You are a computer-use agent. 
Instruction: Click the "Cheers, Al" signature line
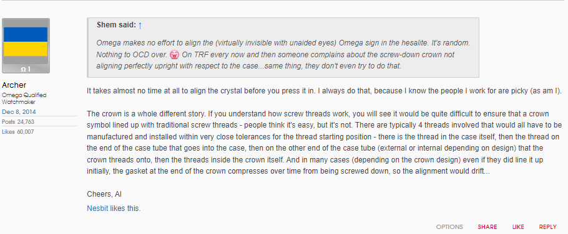[x=104, y=194]
